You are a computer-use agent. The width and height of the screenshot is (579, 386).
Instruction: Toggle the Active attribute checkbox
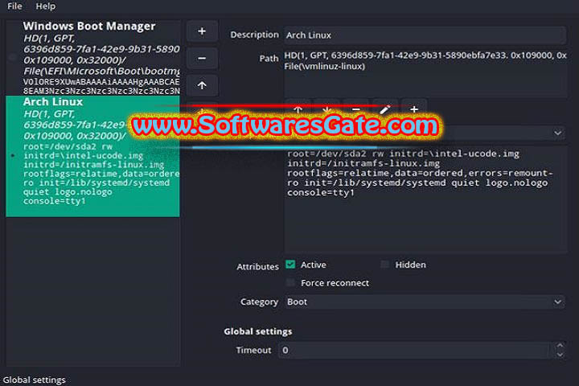(x=290, y=265)
